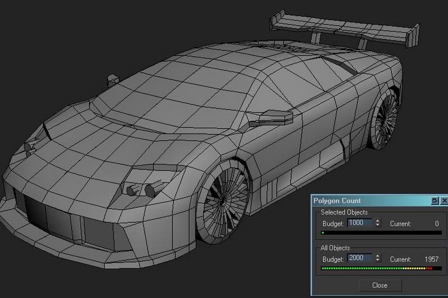Decrease the All Objects budget spinner

point(378,261)
